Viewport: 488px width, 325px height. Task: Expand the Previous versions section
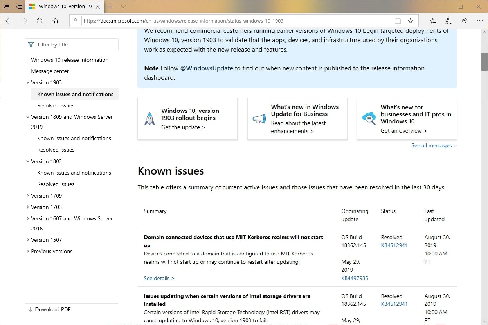(28, 251)
